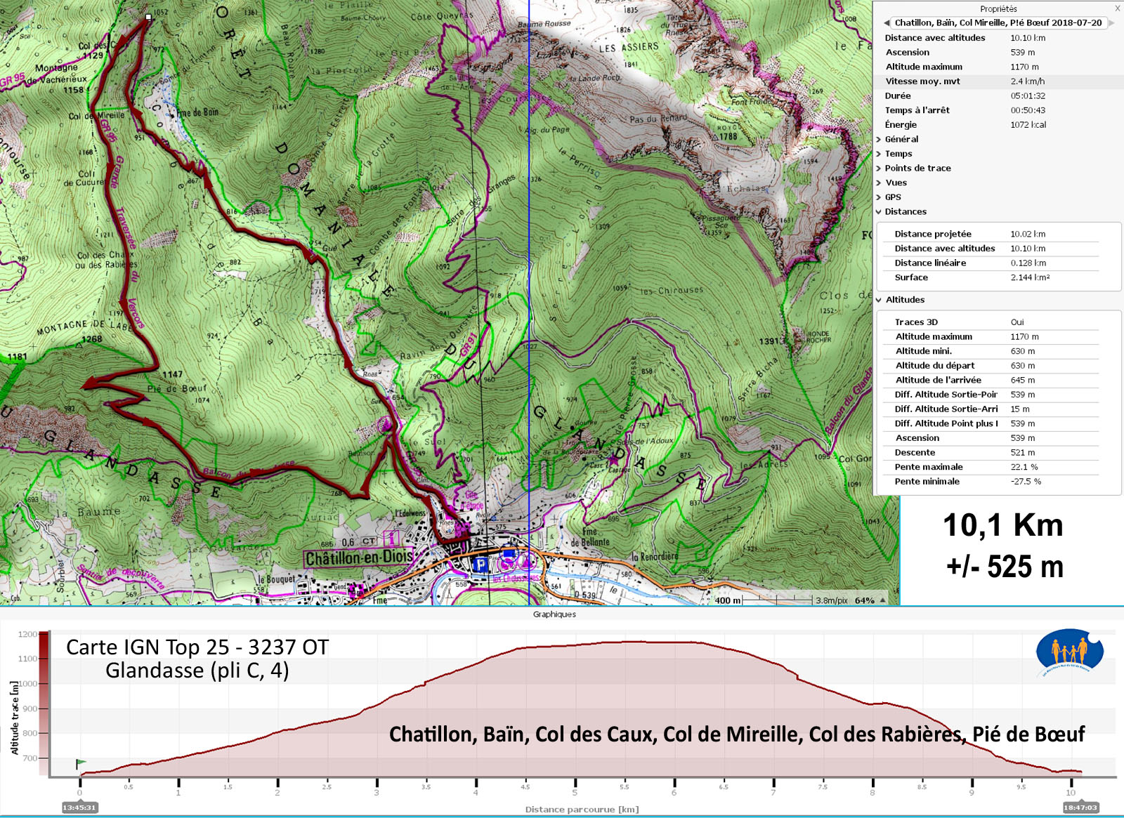This screenshot has height=818, width=1124.
Task: Select the Pente minimale row
Action: pyautogui.click(x=998, y=482)
